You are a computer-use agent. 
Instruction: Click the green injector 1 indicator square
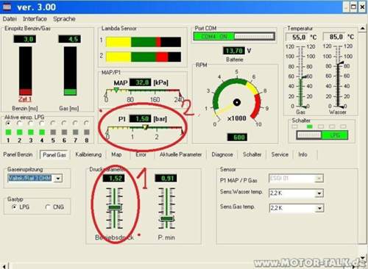coord(8,132)
